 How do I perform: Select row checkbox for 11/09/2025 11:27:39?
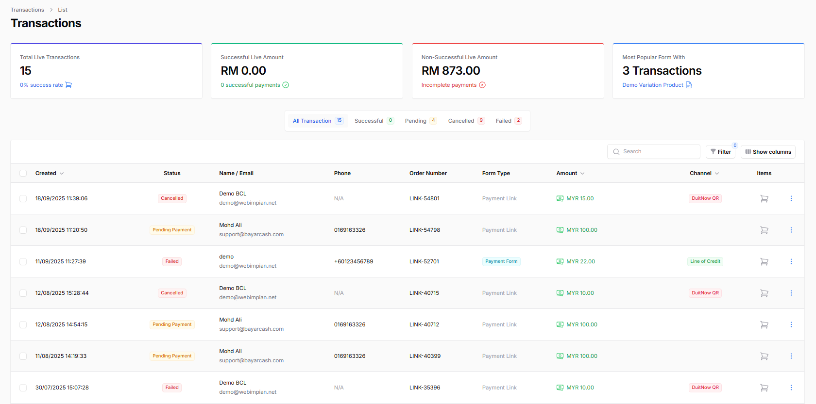click(23, 261)
